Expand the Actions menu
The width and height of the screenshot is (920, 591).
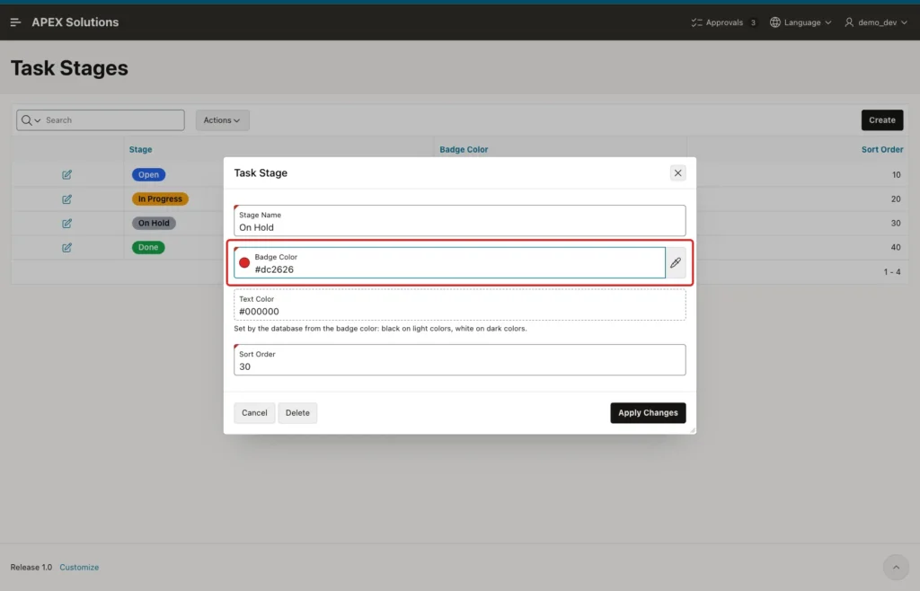223,120
